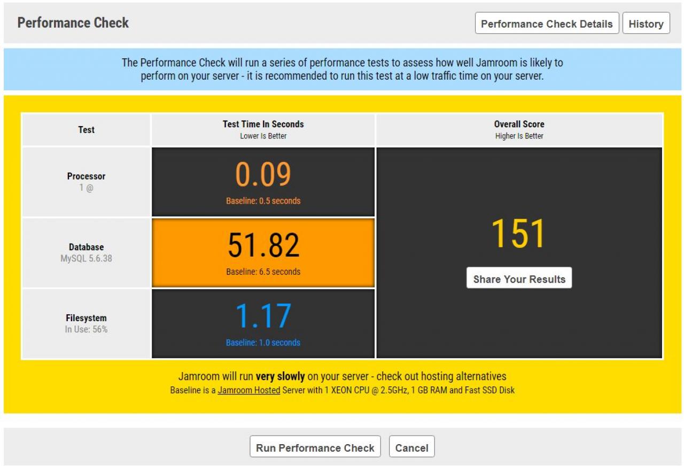Screen dimensions: 684x473
Task: Select the Filesystem time value 1.17
Action: coord(263,316)
